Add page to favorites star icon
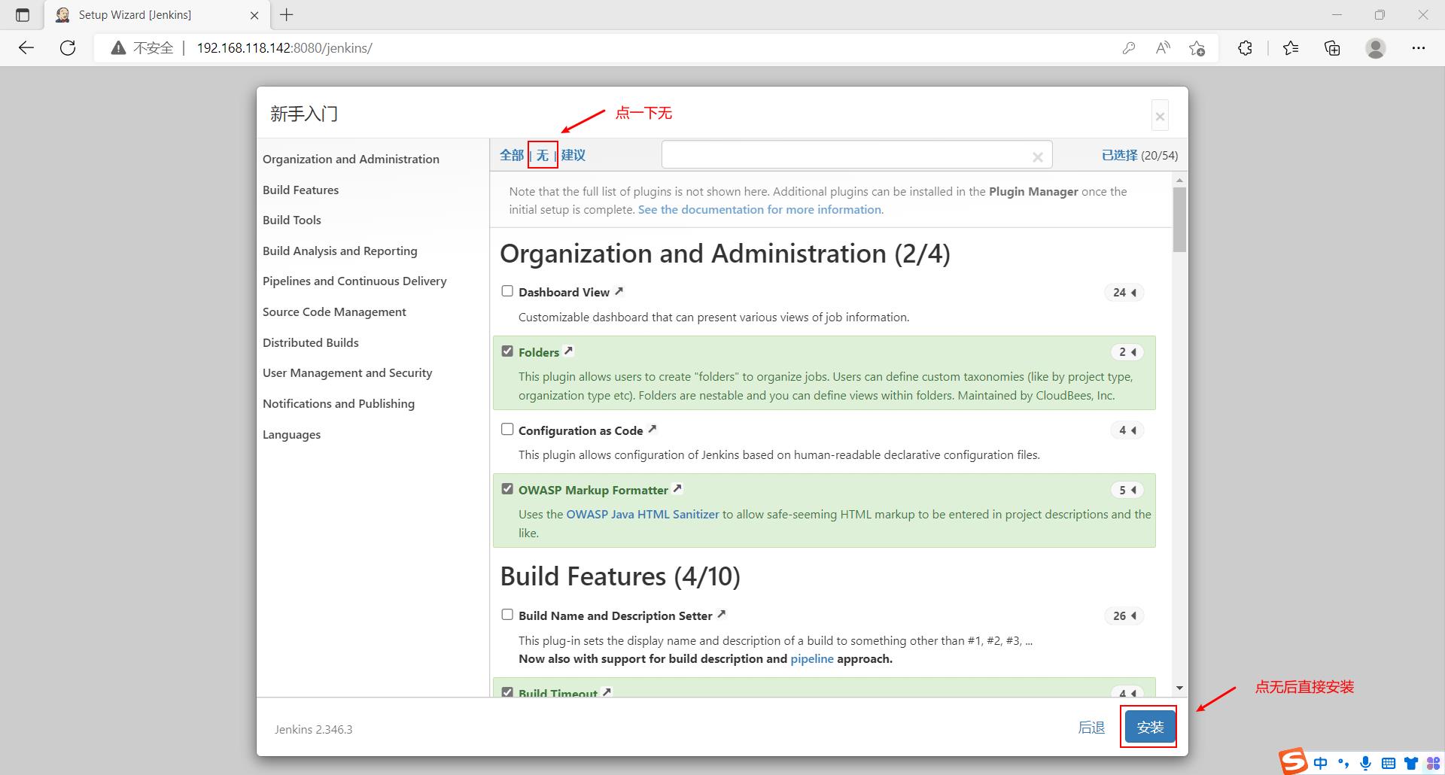The width and height of the screenshot is (1445, 775). (1197, 48)
